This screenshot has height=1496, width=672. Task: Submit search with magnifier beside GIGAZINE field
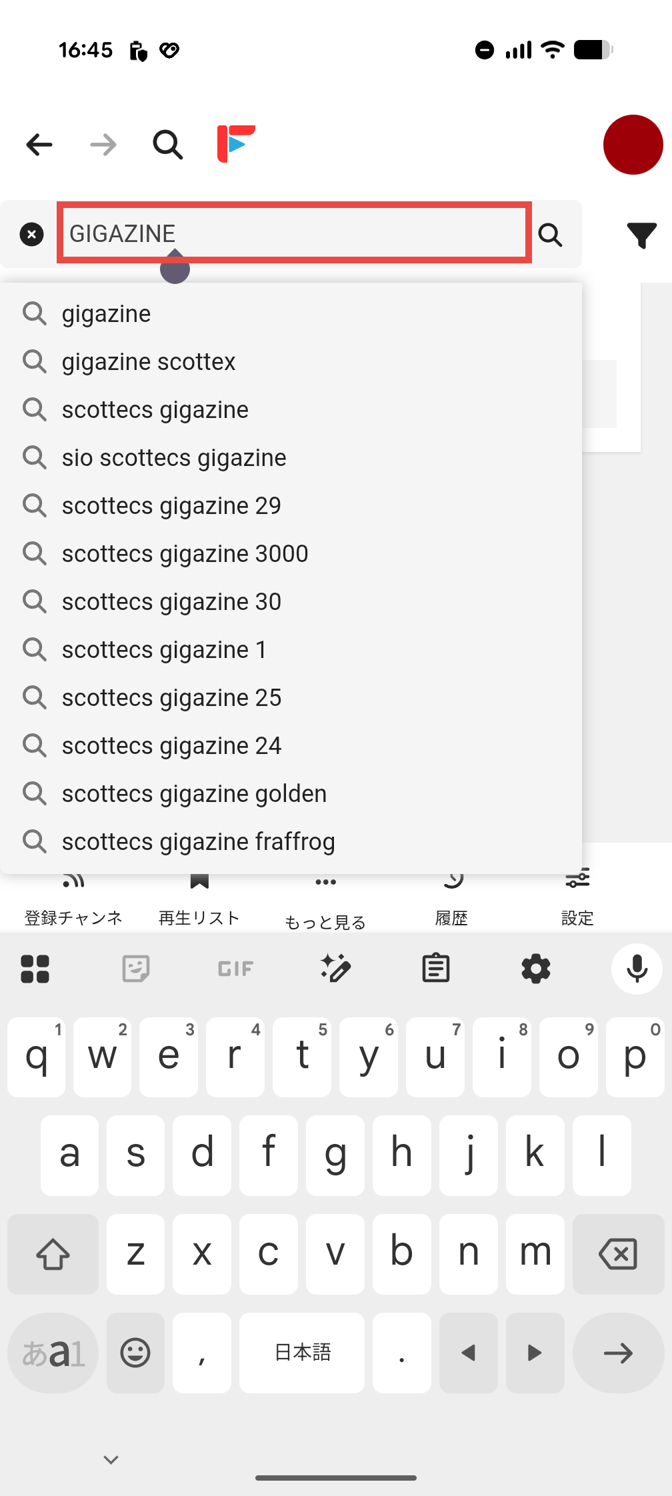[551, 234]
